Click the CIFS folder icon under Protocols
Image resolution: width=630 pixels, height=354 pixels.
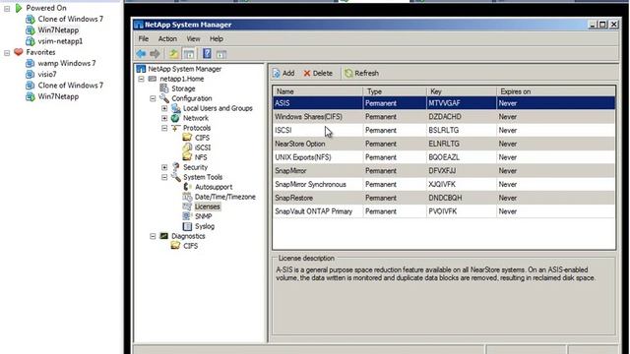[187, 138]
